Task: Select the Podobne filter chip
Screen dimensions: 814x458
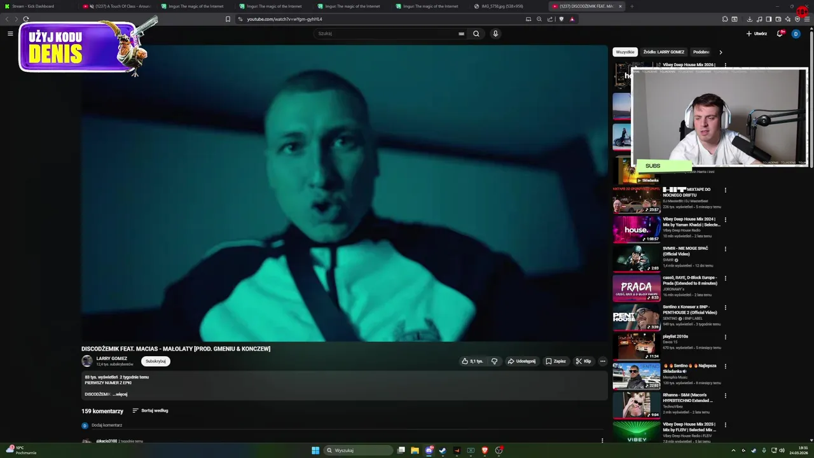Action: [701, 52]
